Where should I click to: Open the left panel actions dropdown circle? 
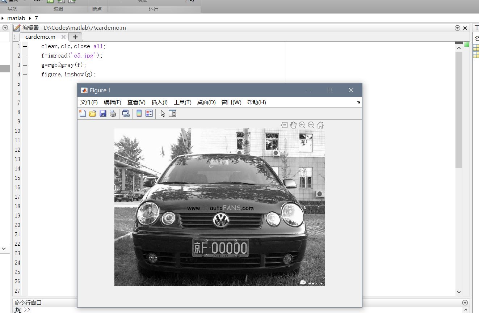click(5, 28)
